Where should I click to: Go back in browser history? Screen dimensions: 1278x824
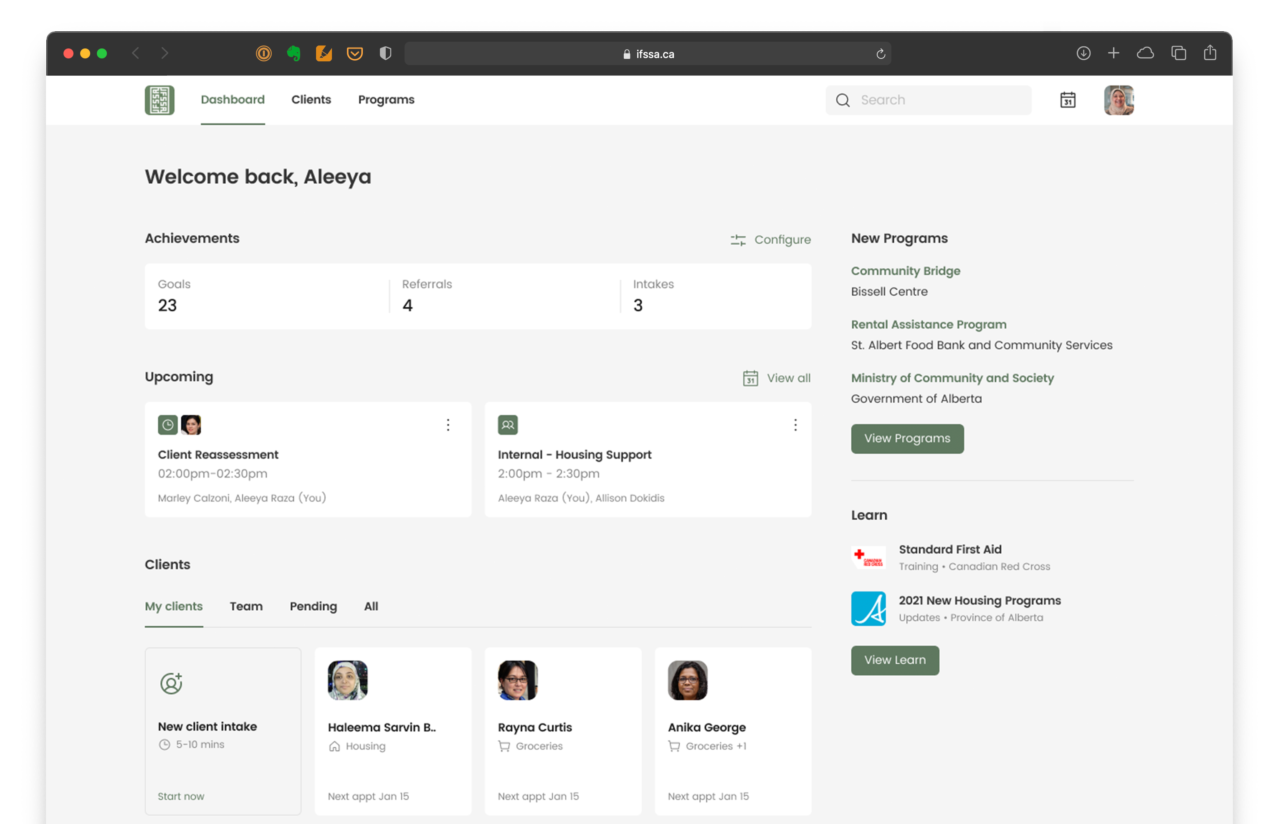coord(136,53)
